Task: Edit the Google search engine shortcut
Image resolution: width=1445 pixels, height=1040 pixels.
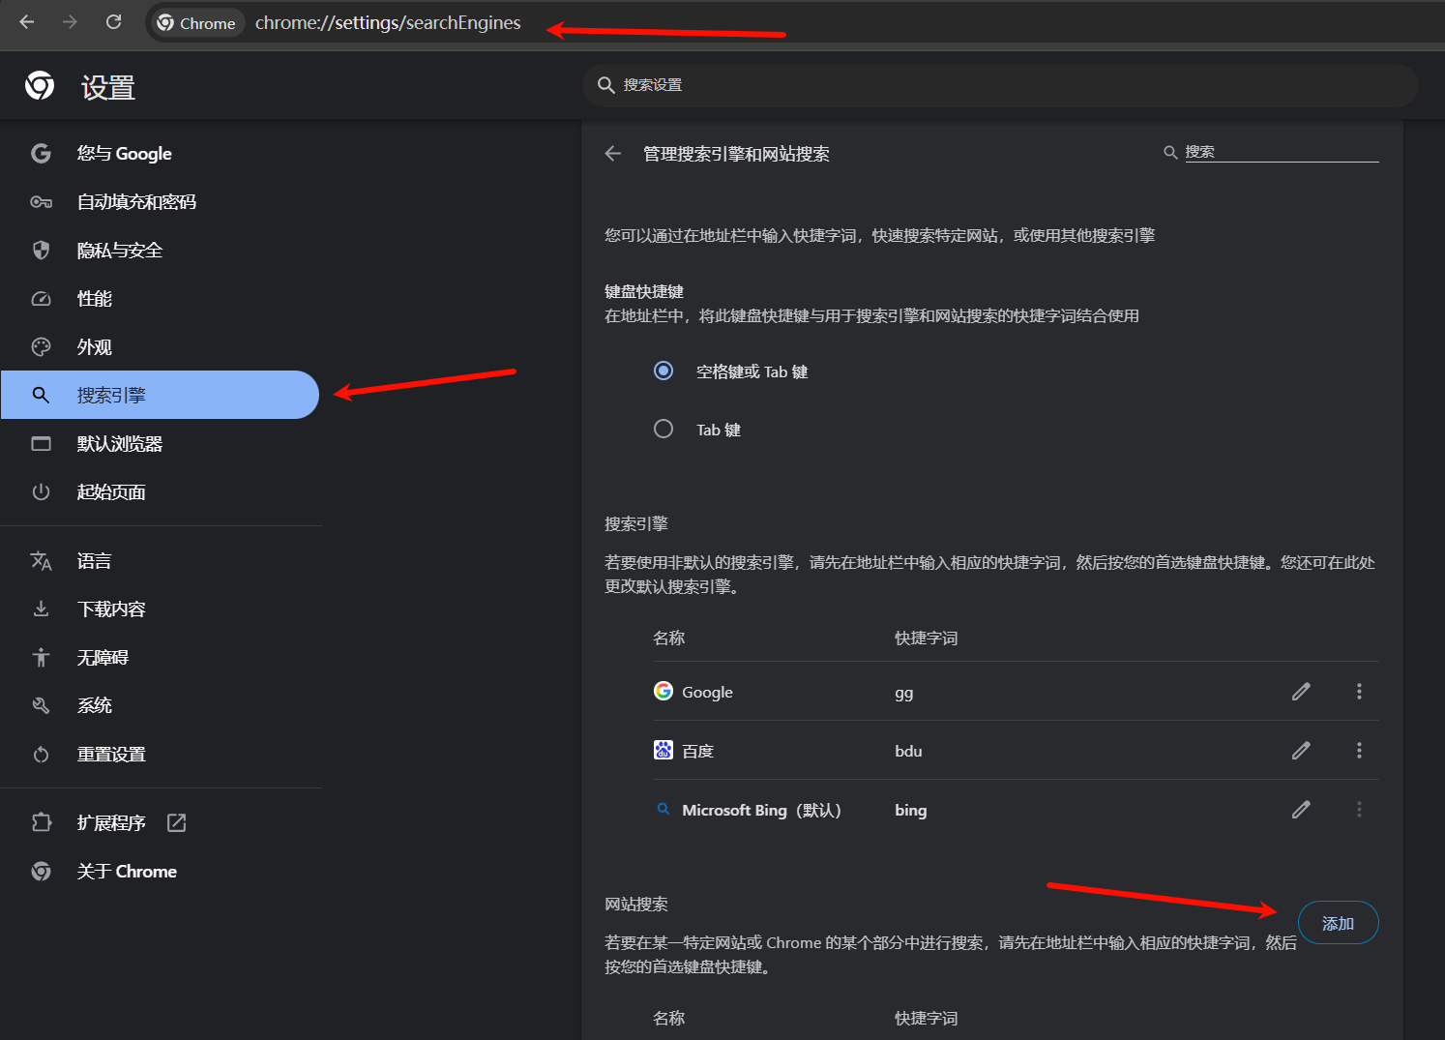Action: click(x=1301, y=692)
